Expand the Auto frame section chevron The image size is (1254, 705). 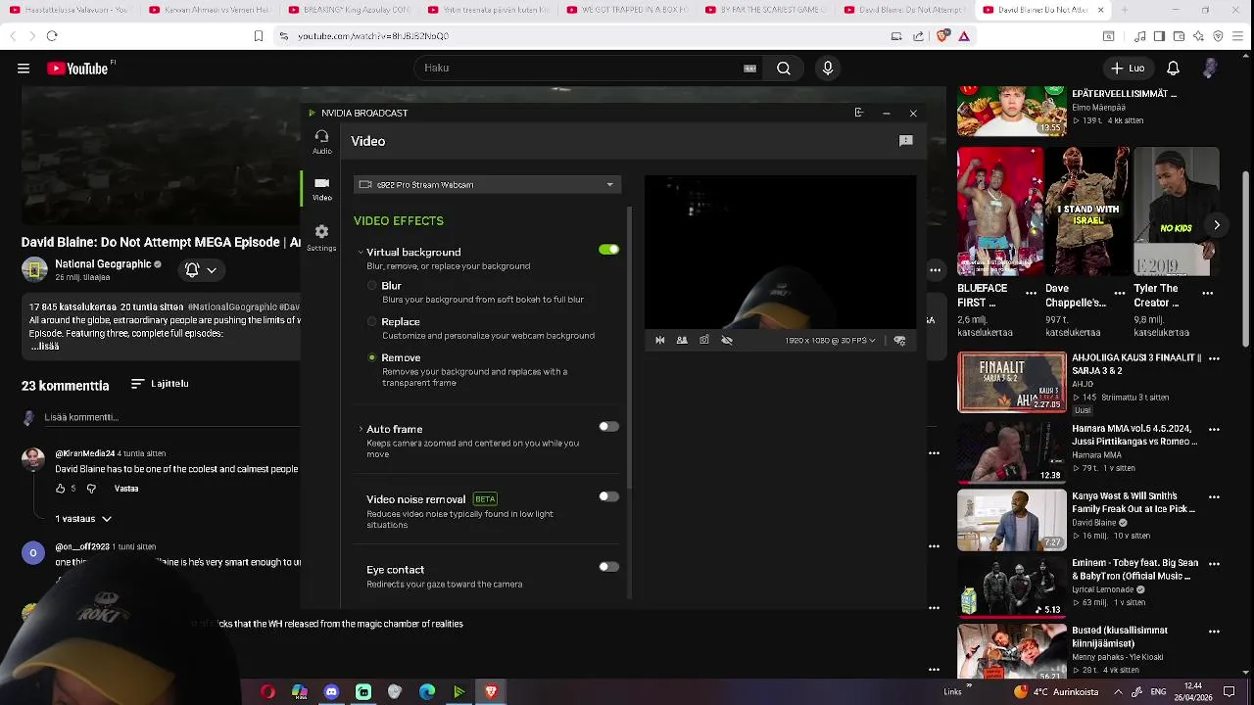point(361,429)
